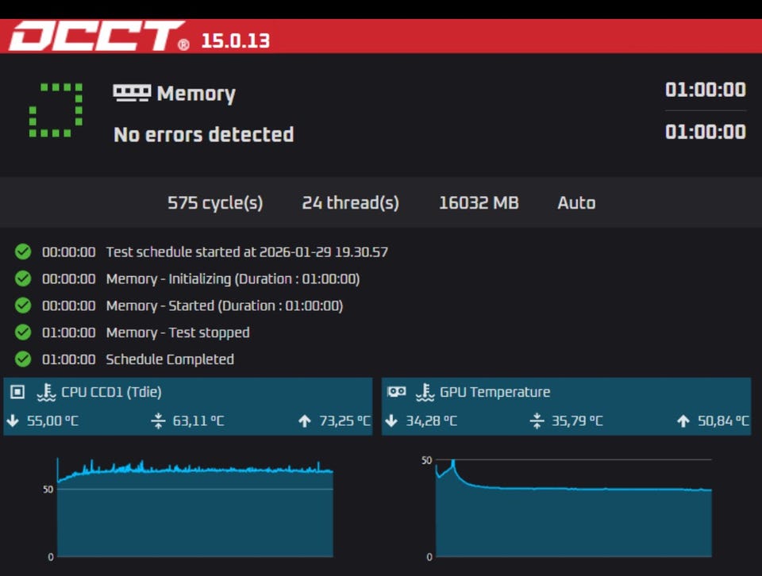Click the OCCT logo in the red header
This screenshot has height=576, width=762.
97,36
